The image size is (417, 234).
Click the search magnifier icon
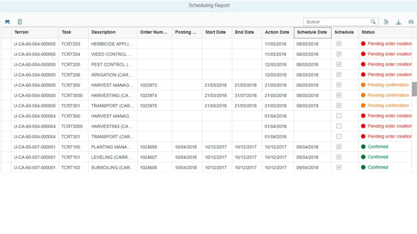(x=373, y=22)
